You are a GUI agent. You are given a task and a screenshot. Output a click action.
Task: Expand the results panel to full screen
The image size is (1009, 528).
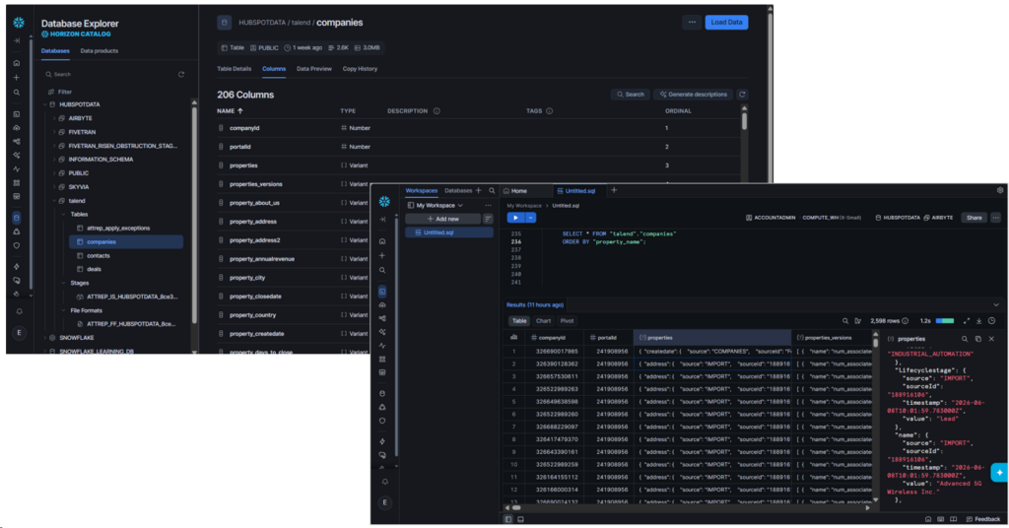(x=966, y=321)
